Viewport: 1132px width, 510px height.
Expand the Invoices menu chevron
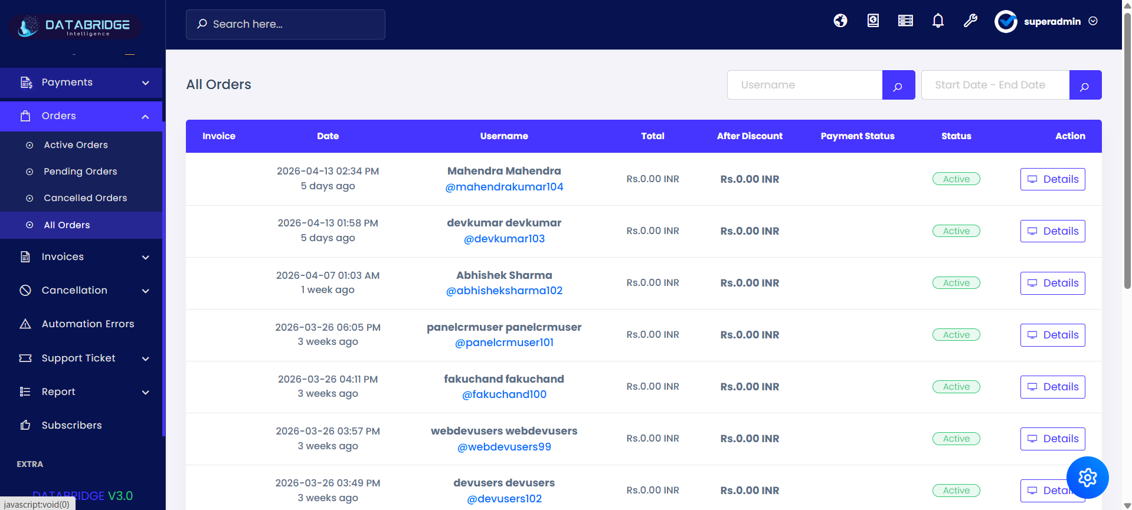coord(146,258)
